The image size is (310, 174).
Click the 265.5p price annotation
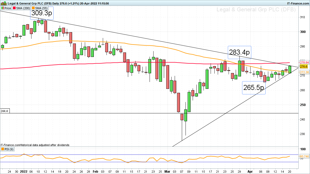(x=254, y=88)
